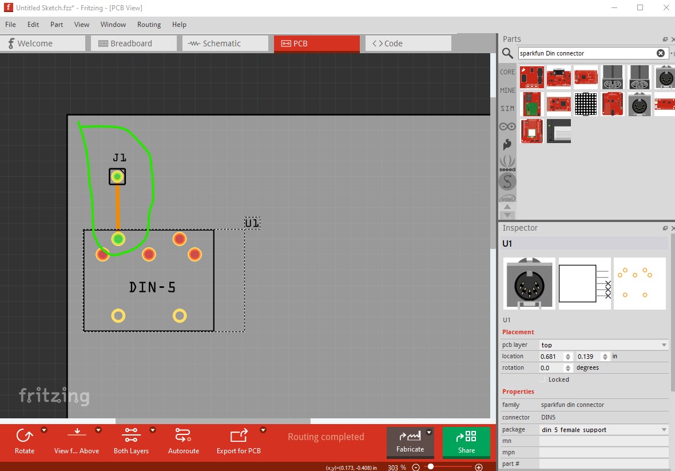The height and width of the screenshot is (471, 675).
Task: Switch to the Schematic tab
Action: (225, 43)
